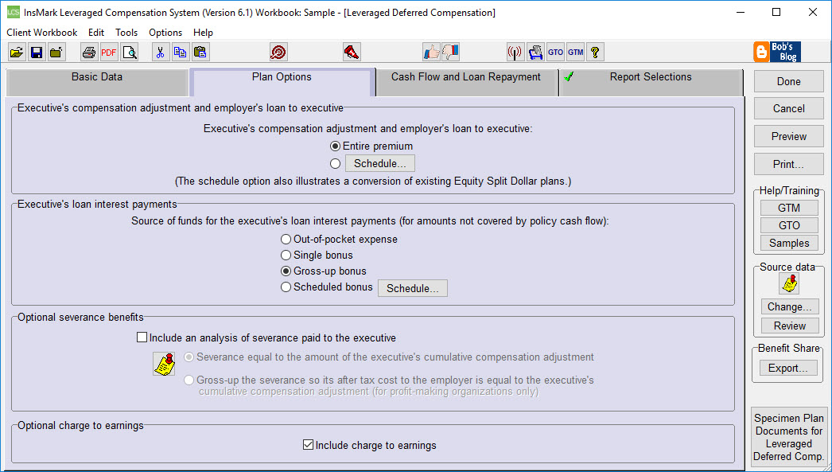Choose Gross-up bonus as funds source
The image size is (832, 472).
click(x=286, y=271)
